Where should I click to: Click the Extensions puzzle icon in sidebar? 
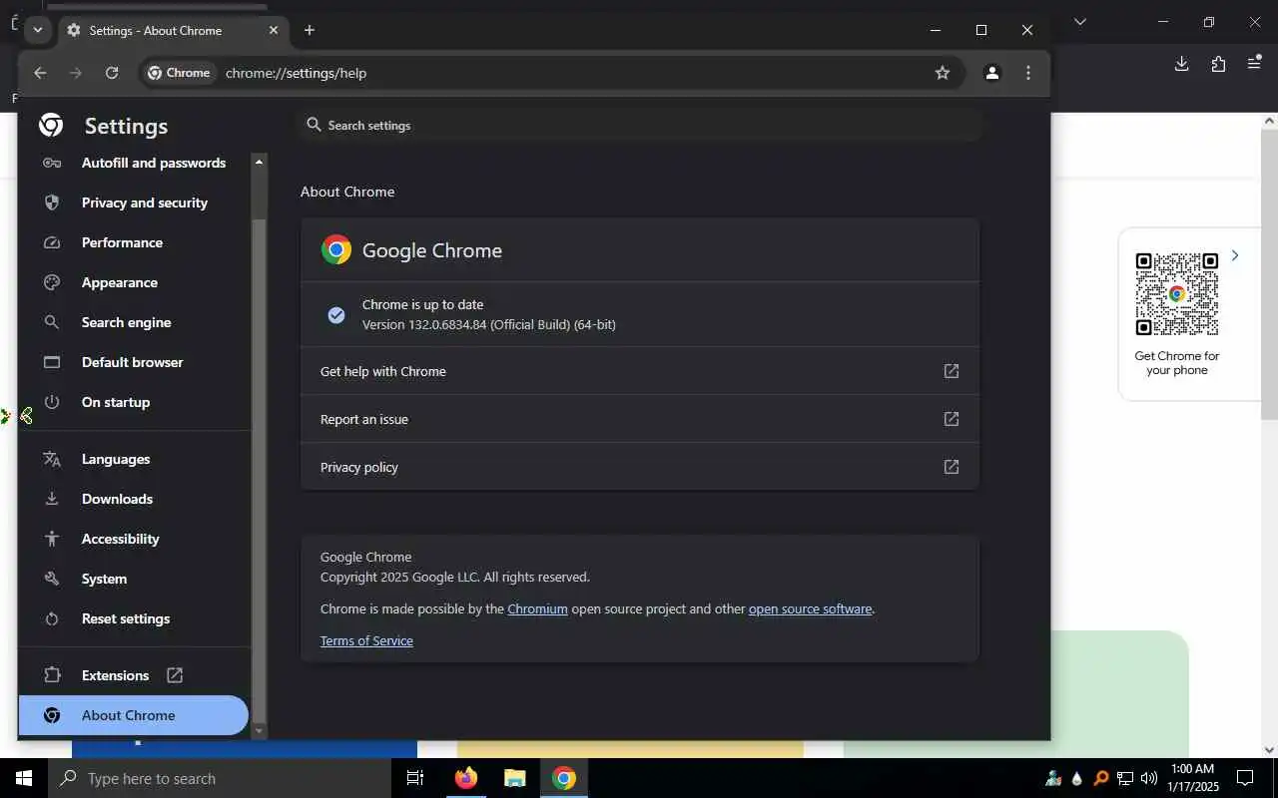point(52,675)
